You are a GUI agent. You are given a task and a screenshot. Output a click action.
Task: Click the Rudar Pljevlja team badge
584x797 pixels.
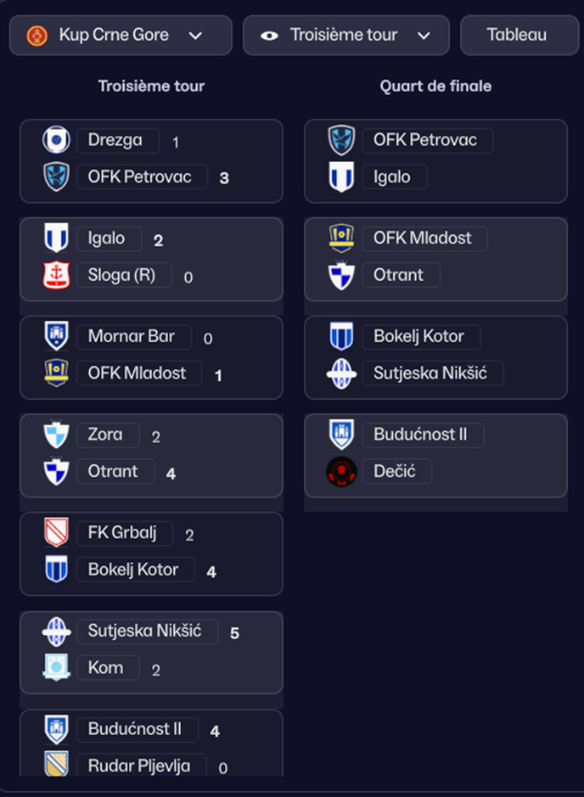click(56, 765)
